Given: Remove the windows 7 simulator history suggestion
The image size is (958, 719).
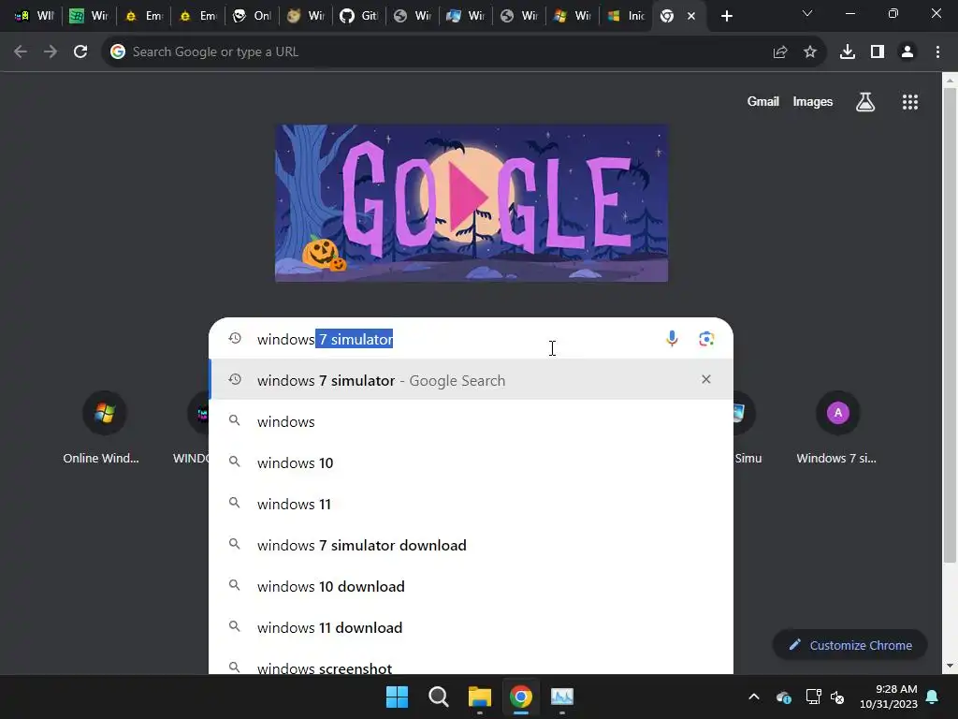Looking at the screenshot, I should (705, 380).
